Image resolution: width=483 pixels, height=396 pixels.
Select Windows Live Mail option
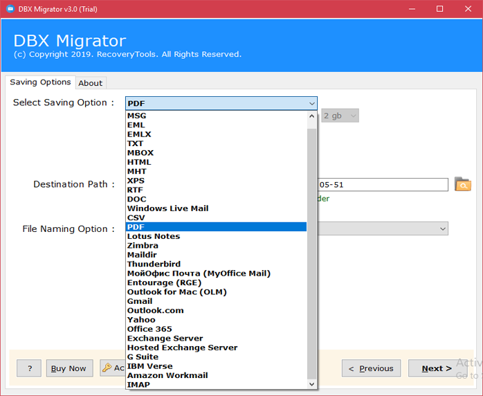click(216, 208)
